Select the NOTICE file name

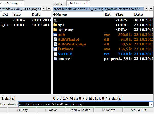(65, 54)
